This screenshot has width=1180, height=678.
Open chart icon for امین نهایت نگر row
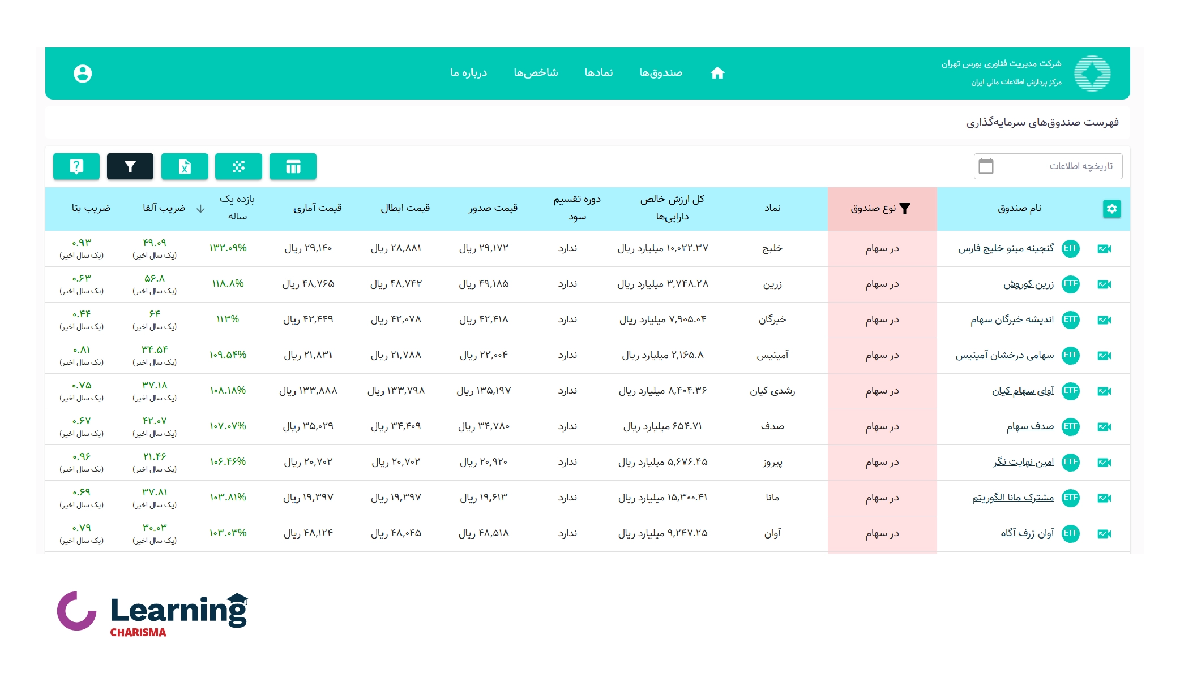[1104, 463]
